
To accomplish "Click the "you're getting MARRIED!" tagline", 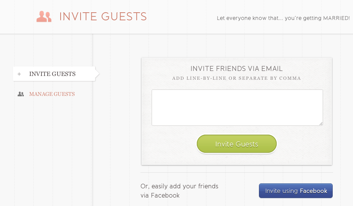I will [317, 18].
